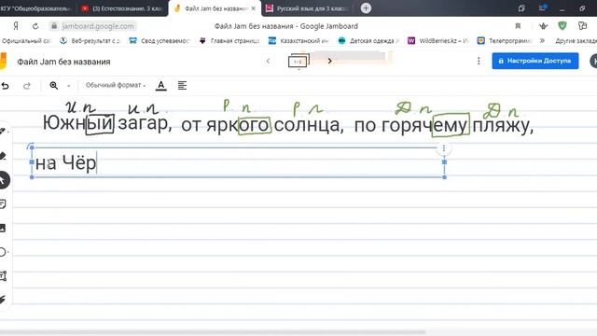Click the title 'Файл Jam без названия'
This screenshot has width=597, height=336.
(63, 62)
